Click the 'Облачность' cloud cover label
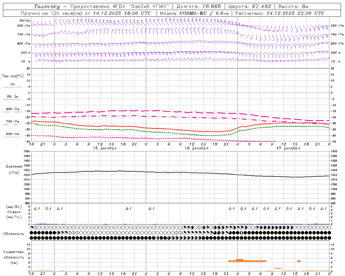The width and height of the screenshot is (345, 276). 14,234
